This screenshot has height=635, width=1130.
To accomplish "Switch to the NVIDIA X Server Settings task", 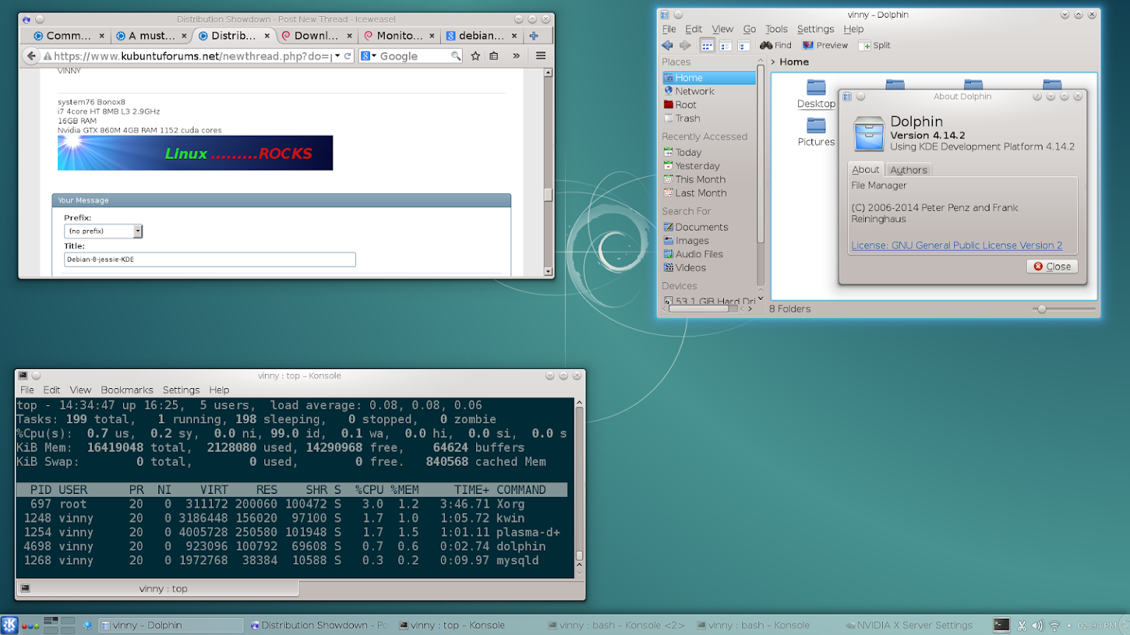I will click(x=909, y=625).
